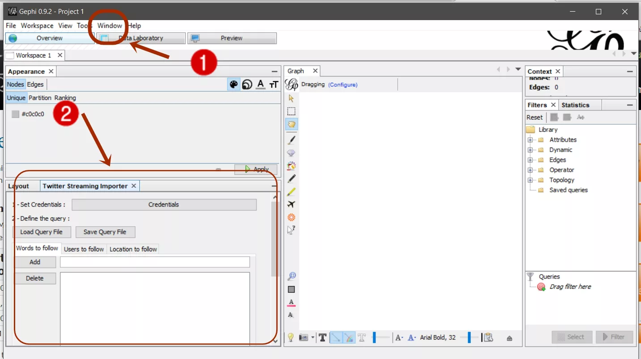Activate the dragging hand tool
Screen dimensions: 641x359
pos(291,124)
